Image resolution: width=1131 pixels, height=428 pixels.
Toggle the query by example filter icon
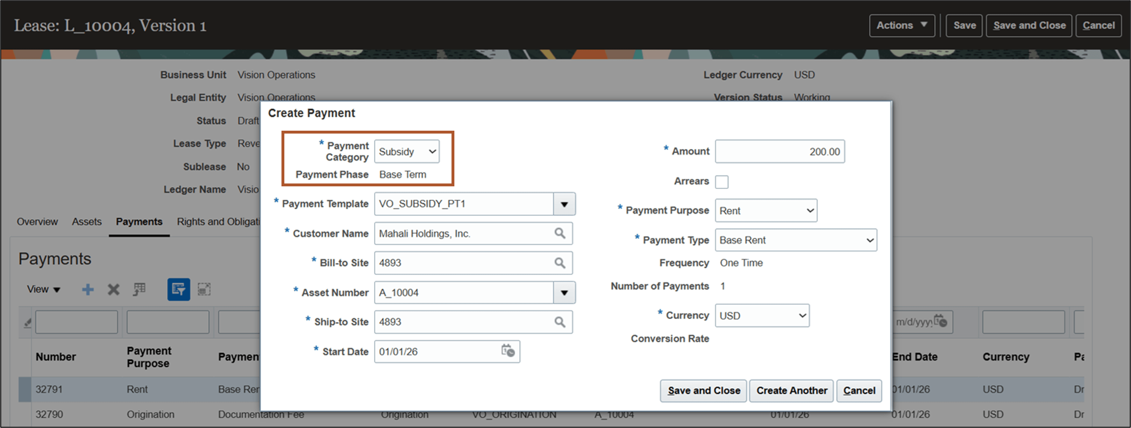click(x=179, y=289)
